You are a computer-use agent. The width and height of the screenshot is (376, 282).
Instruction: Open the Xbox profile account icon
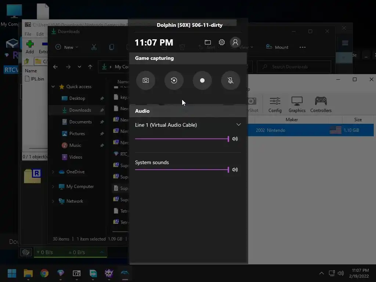point(235,43)
